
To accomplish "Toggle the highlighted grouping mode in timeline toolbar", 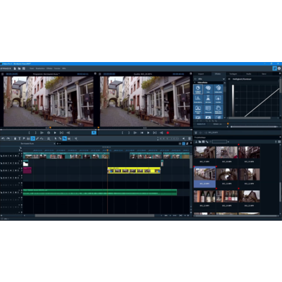I will coord(33,139).
